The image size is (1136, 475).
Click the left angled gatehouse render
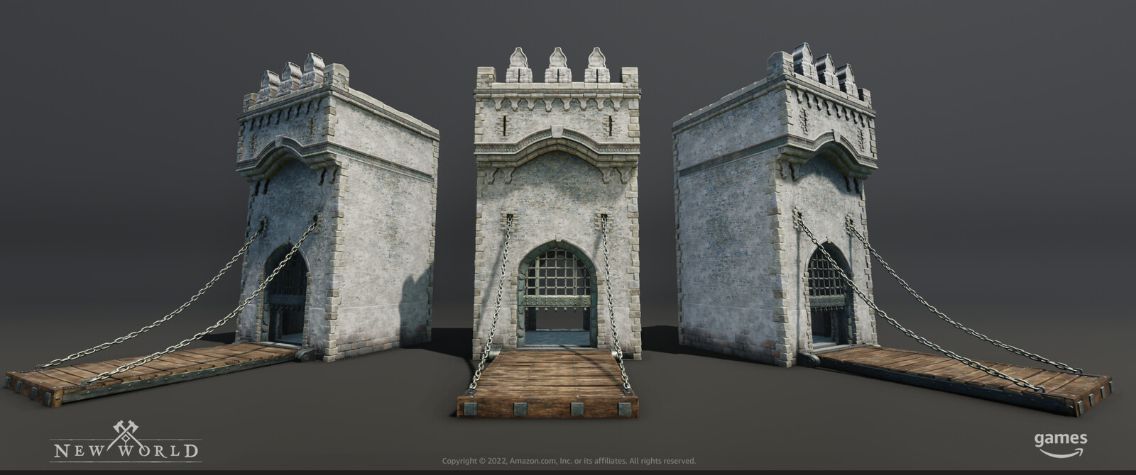222,228
